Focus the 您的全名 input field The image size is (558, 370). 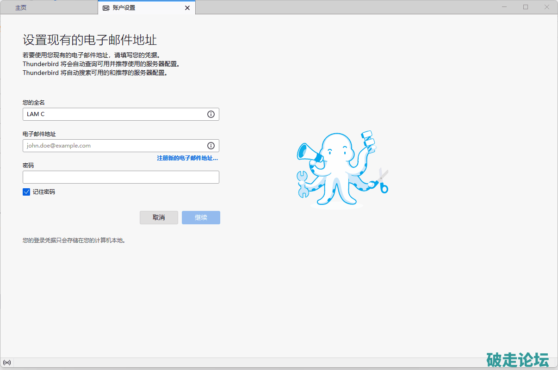[121, 114]
